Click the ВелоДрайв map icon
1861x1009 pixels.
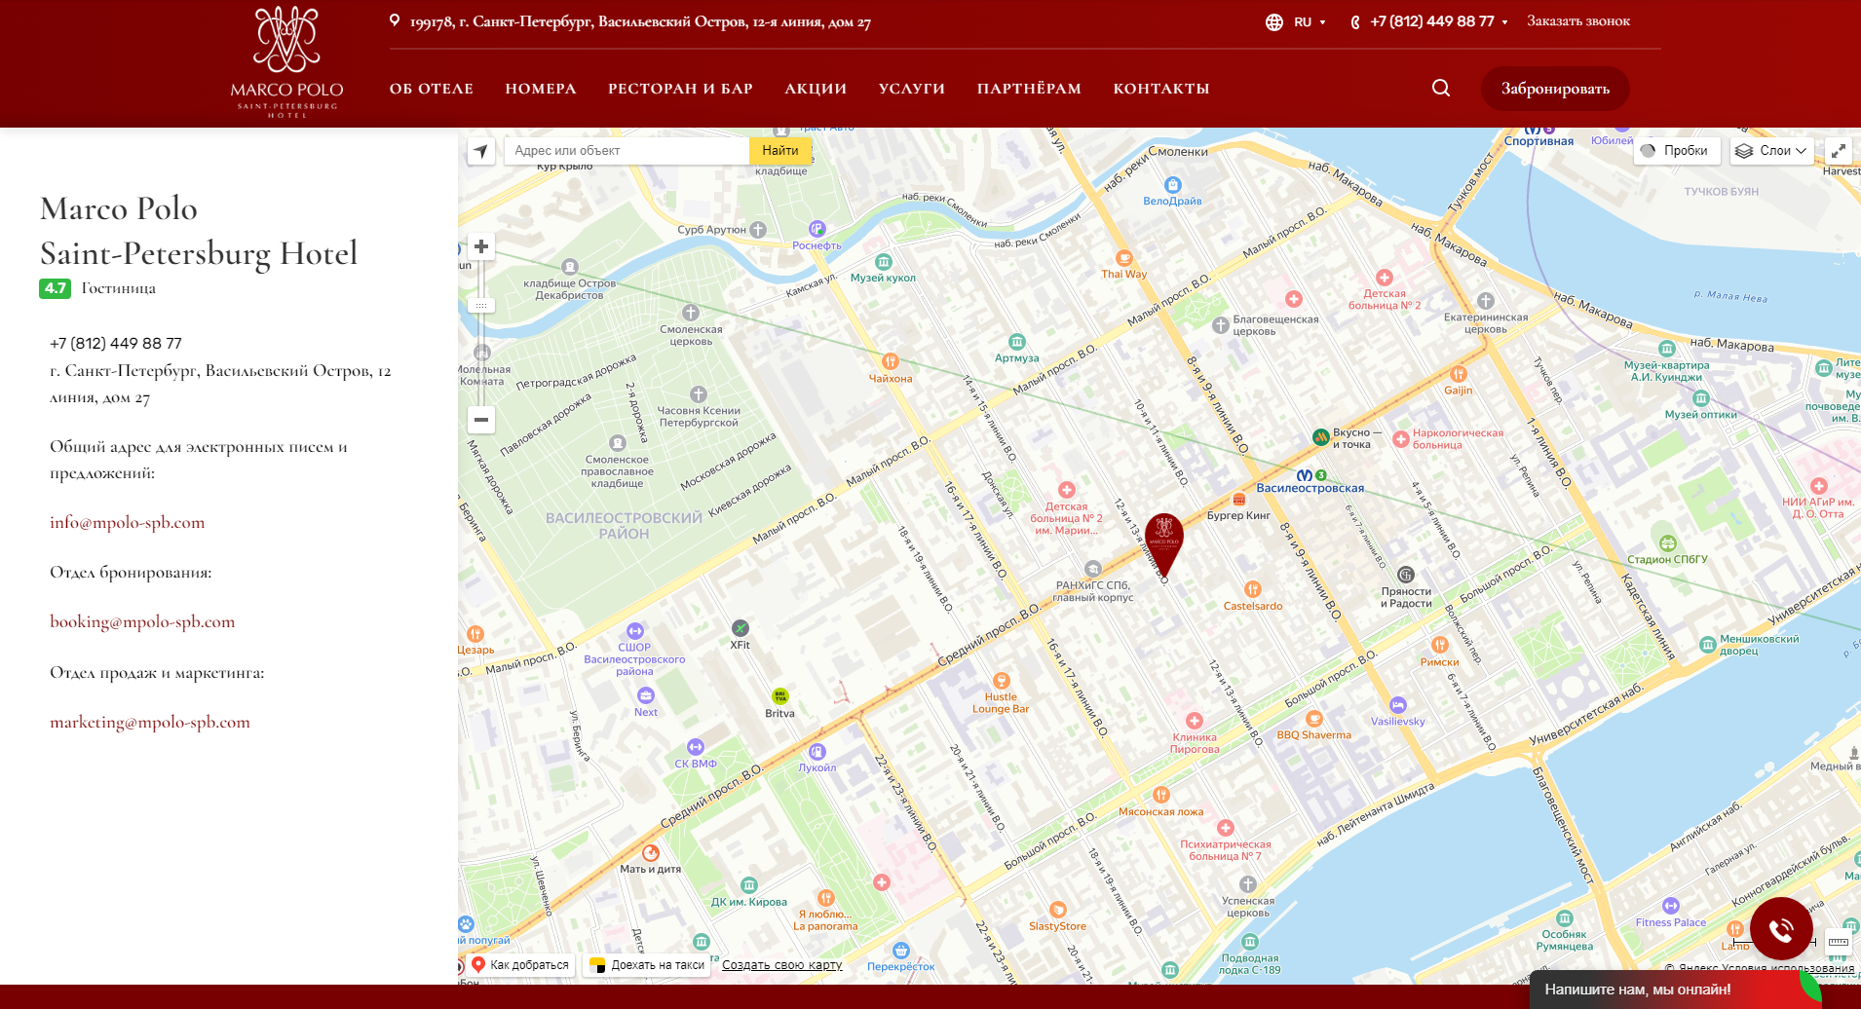[x=1172, y=185]
